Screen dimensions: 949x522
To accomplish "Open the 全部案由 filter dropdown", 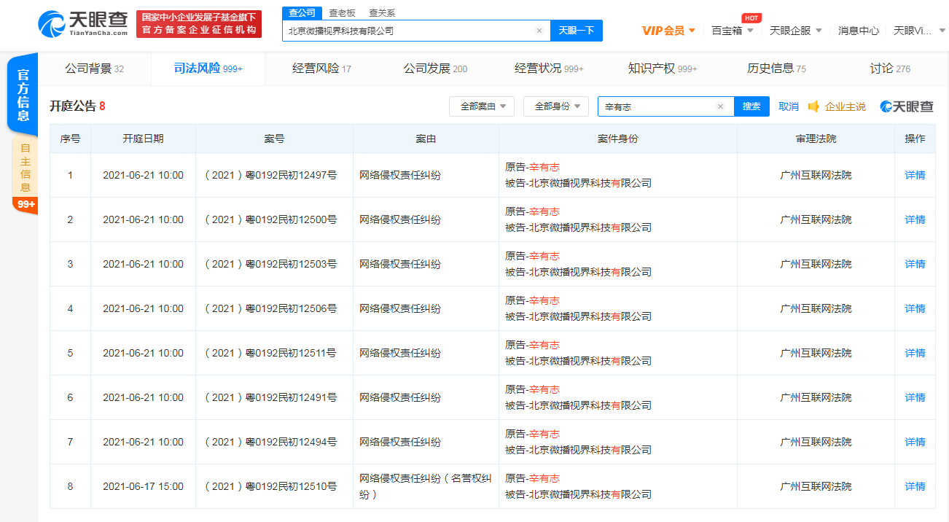I will pos(482,106).
